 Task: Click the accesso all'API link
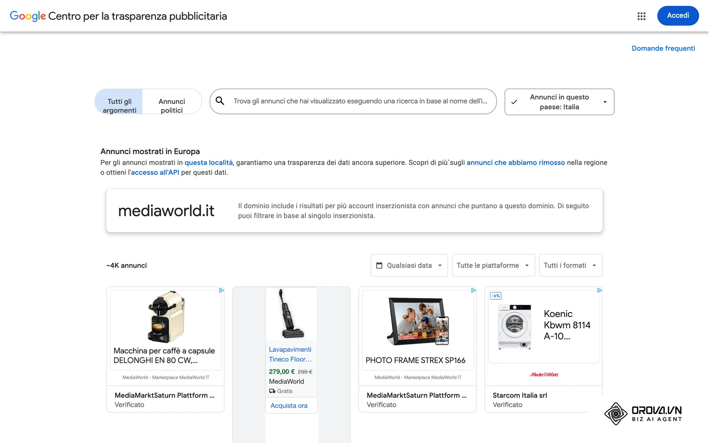155,172
